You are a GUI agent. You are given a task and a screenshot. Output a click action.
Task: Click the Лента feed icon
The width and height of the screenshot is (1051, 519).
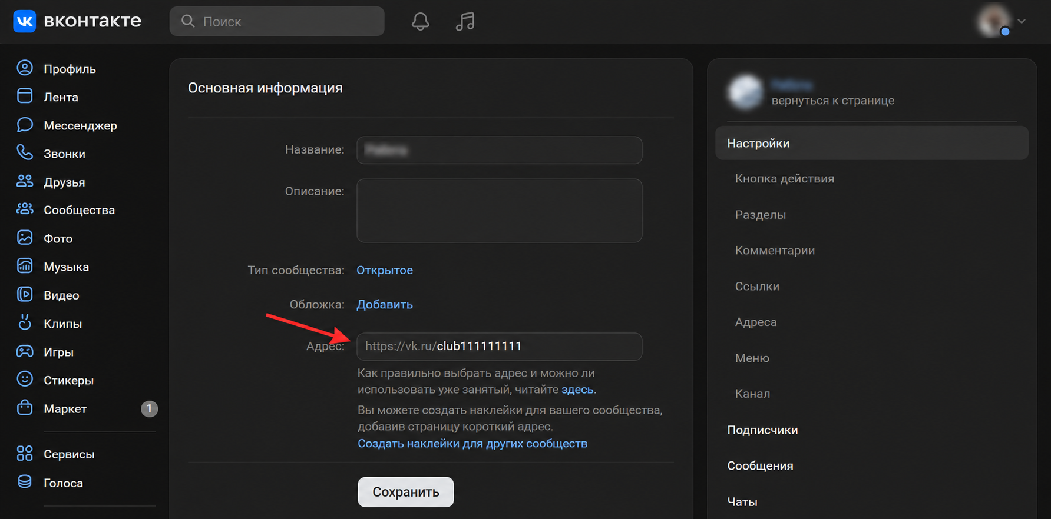click(25, 97)
